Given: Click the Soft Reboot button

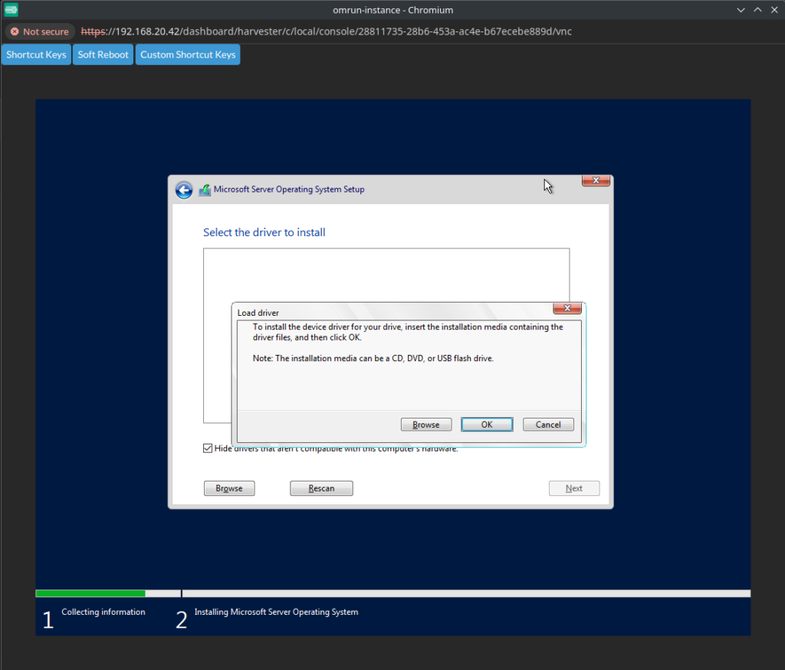Looking at the screenshot, I should [x=103, y=54].
